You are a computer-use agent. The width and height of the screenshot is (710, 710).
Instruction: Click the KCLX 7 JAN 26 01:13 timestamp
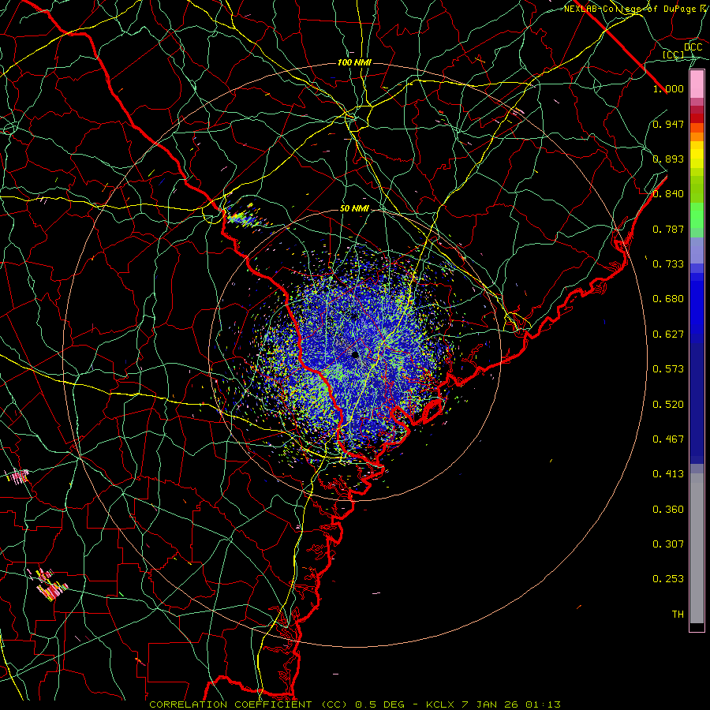click(494, 704)
